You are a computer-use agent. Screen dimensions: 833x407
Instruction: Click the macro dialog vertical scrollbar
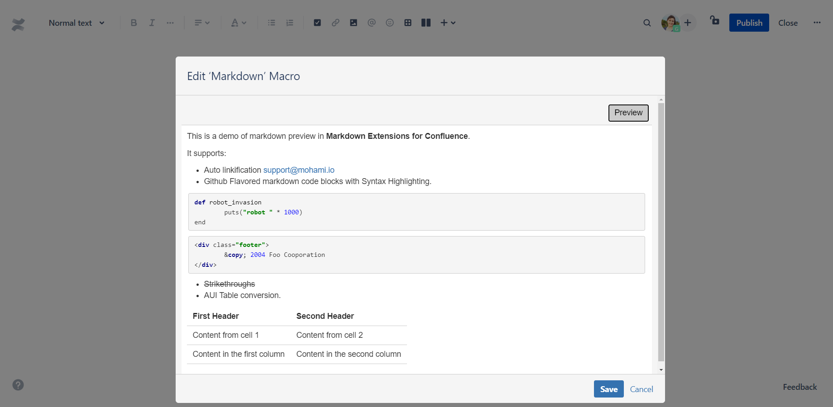(x=661, y=232)
